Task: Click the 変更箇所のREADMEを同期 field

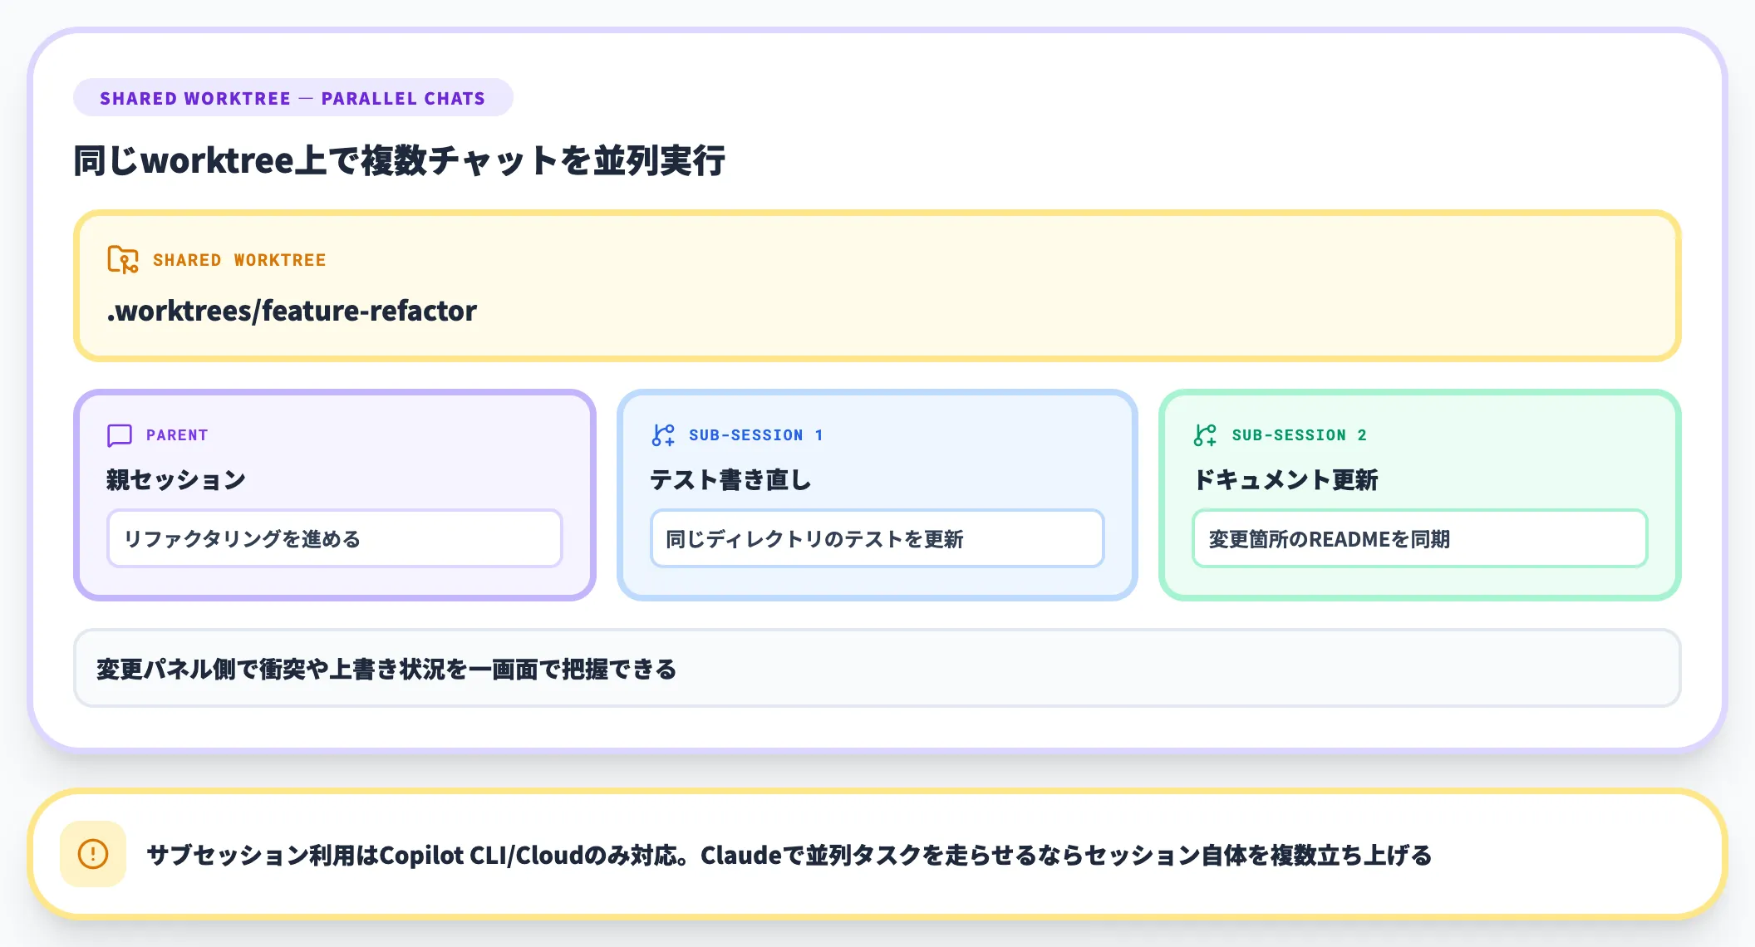Action: pos(1419,539)
